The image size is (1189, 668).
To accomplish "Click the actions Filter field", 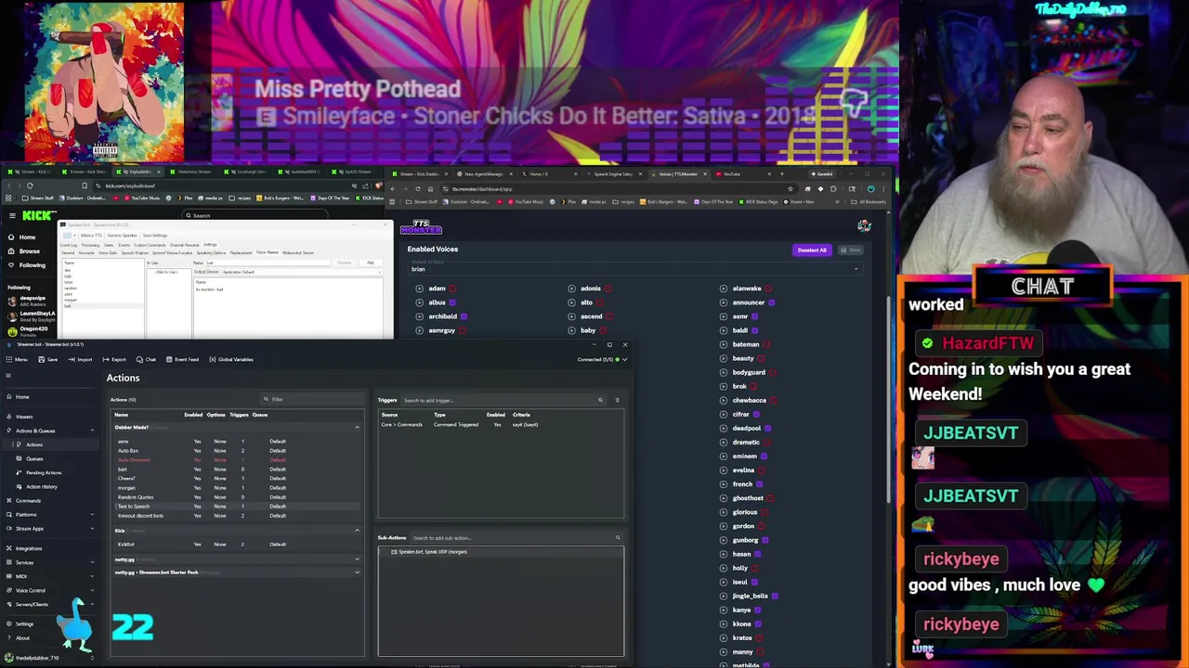I will tap(311, 399).
